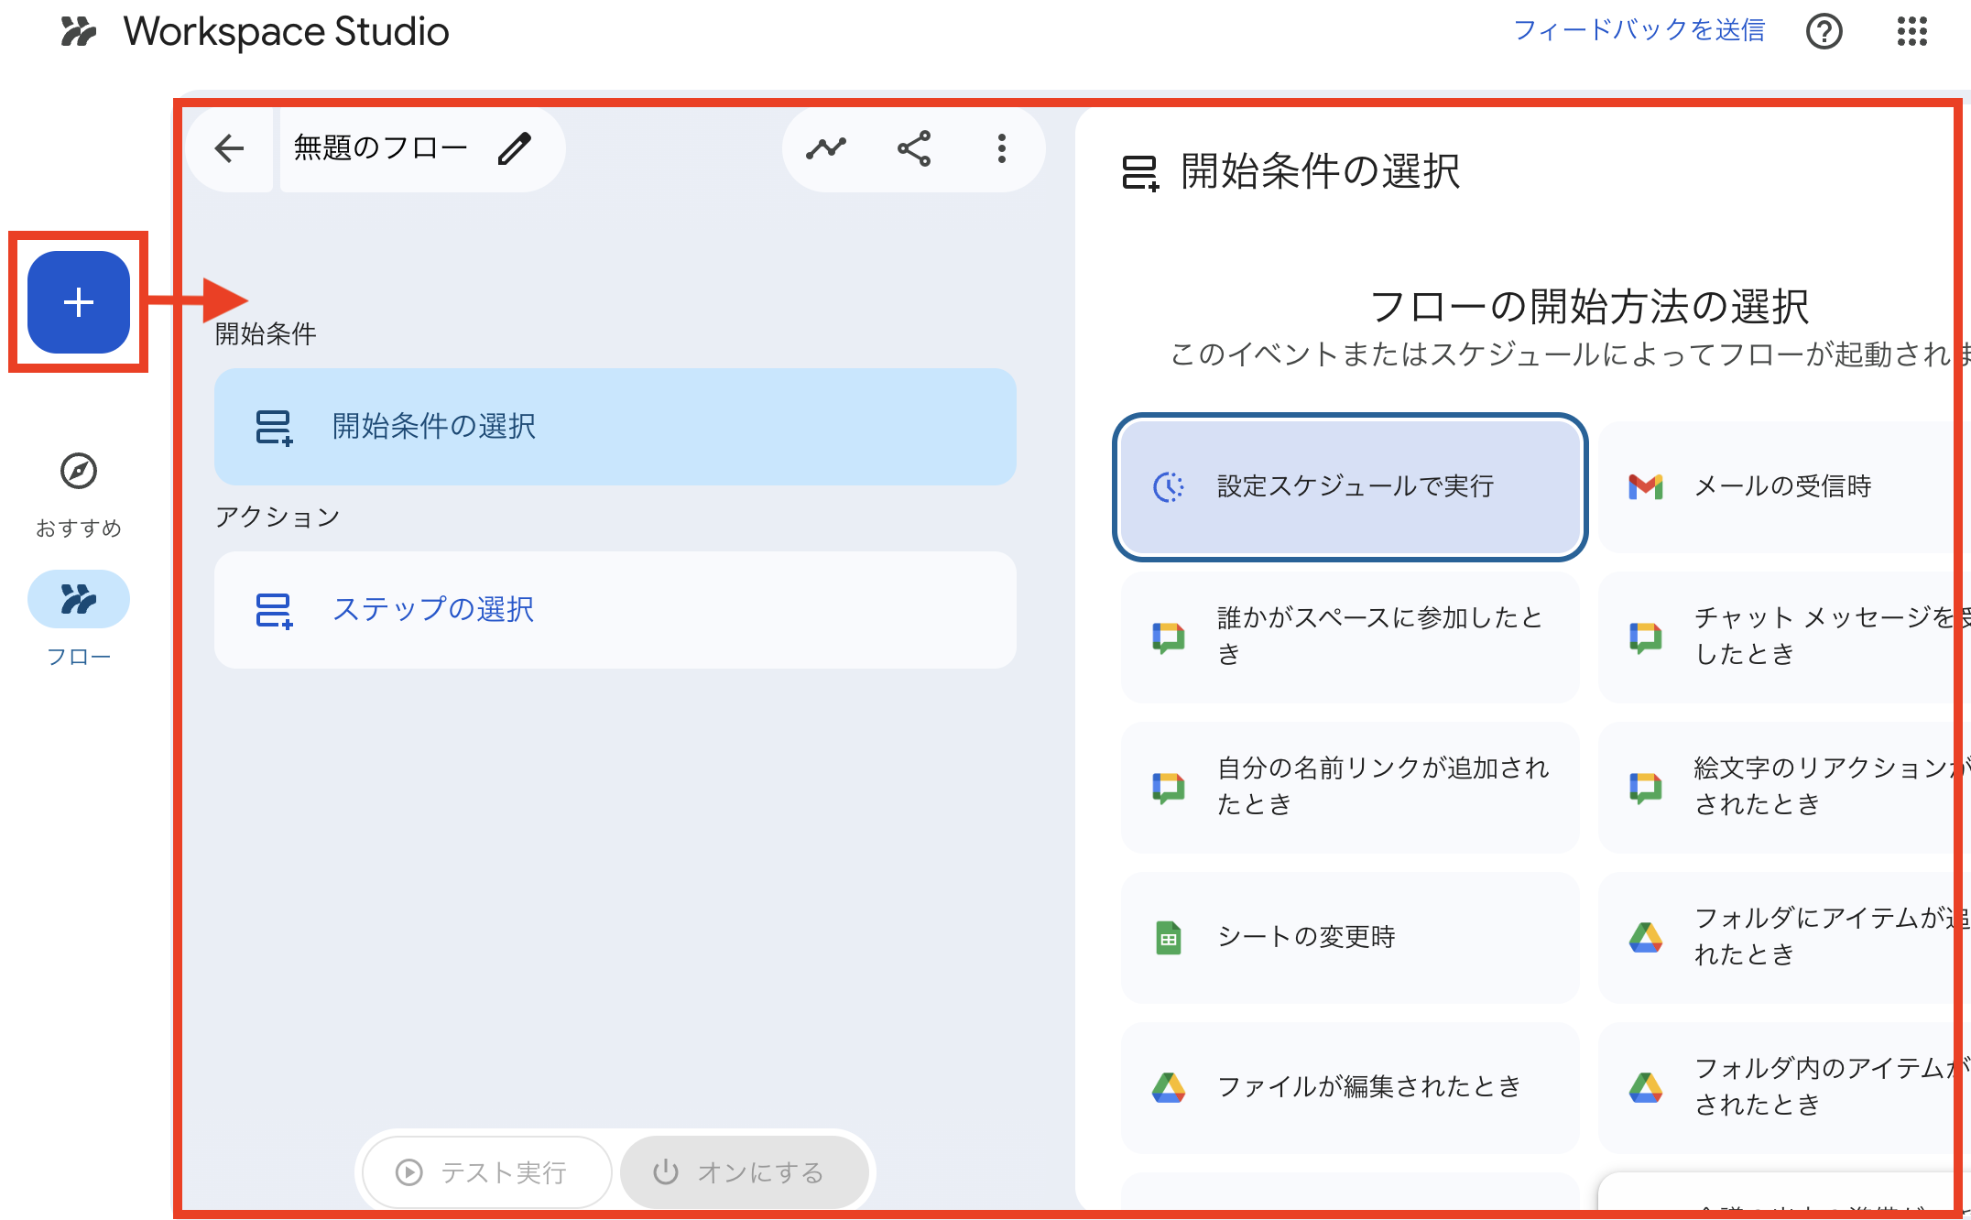The height and width of the screenshot is (1220, 1971).
Task: Click the 開始条件の選択 panel header icon
Action: (1140, 172)
